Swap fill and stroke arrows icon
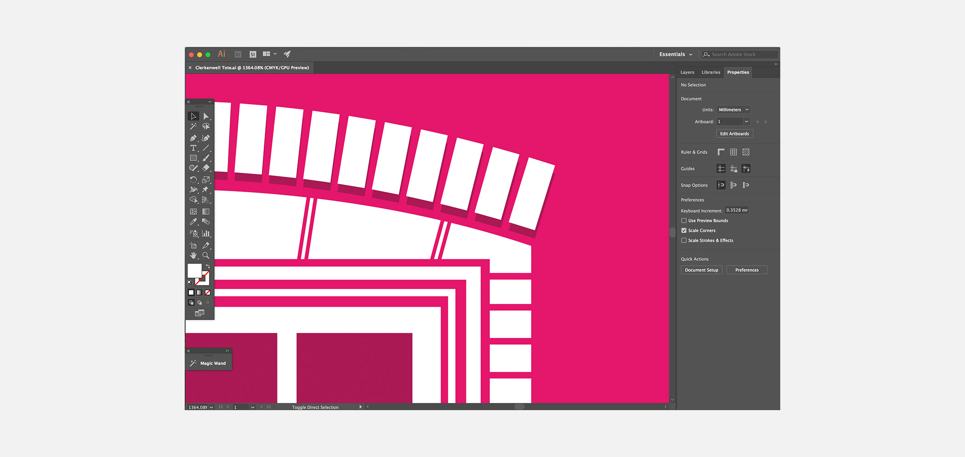965x457 pixels. (208, 266)
